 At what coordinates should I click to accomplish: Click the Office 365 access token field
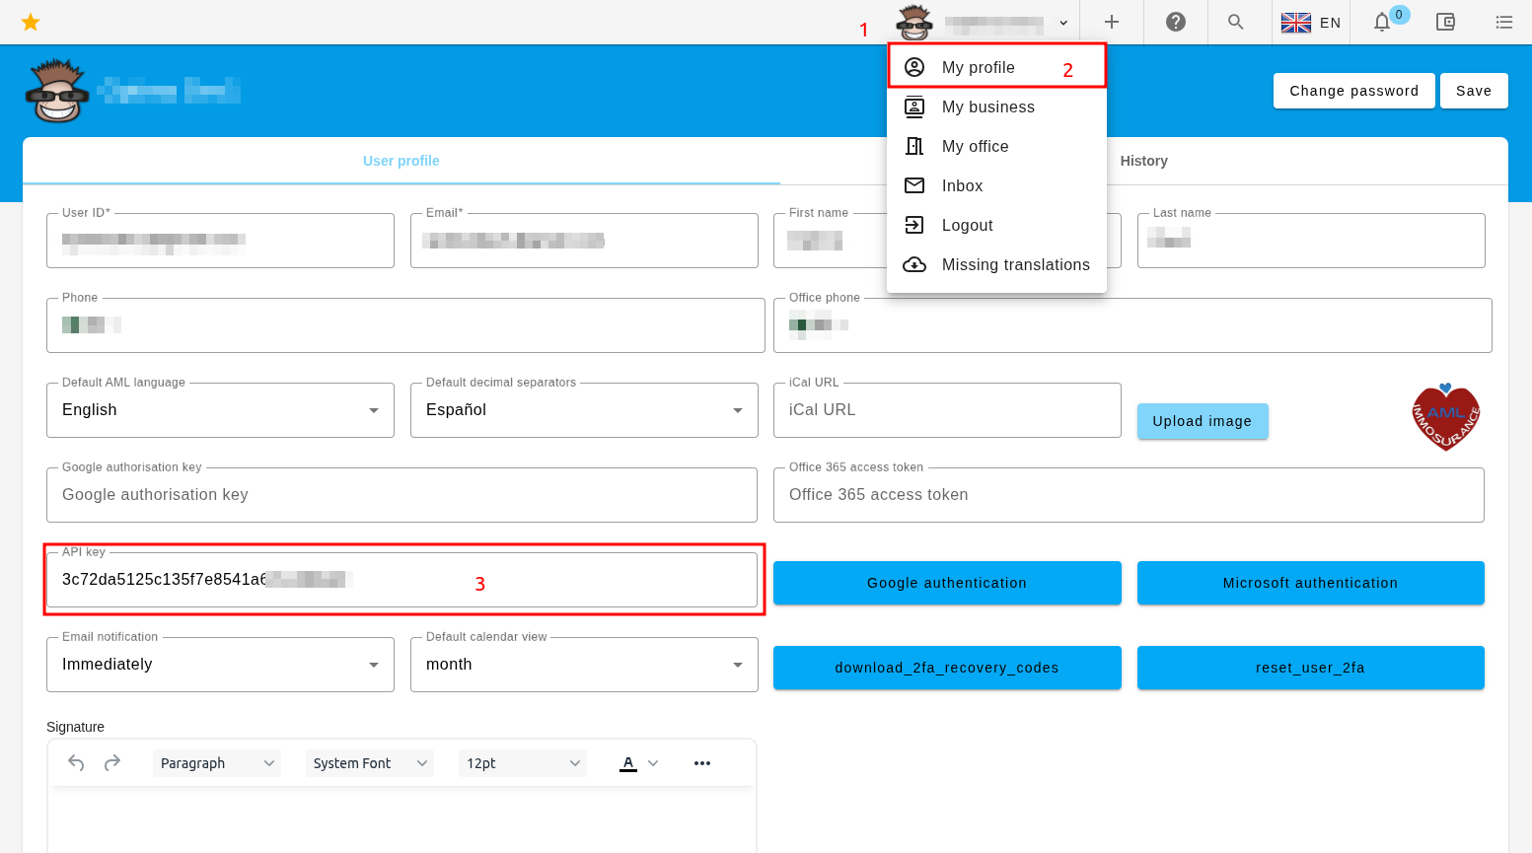pos(1129,495)
